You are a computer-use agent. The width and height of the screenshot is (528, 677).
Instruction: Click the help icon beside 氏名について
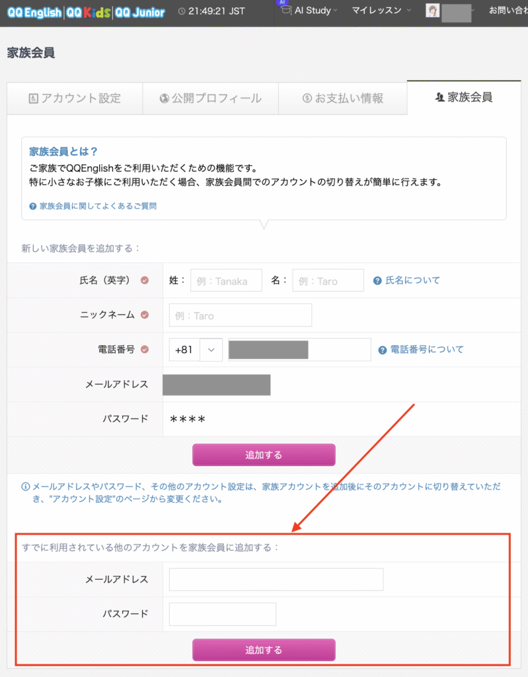378,280
